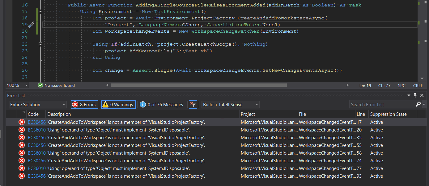Click the error icon on the line 93 row

point(22,176)
